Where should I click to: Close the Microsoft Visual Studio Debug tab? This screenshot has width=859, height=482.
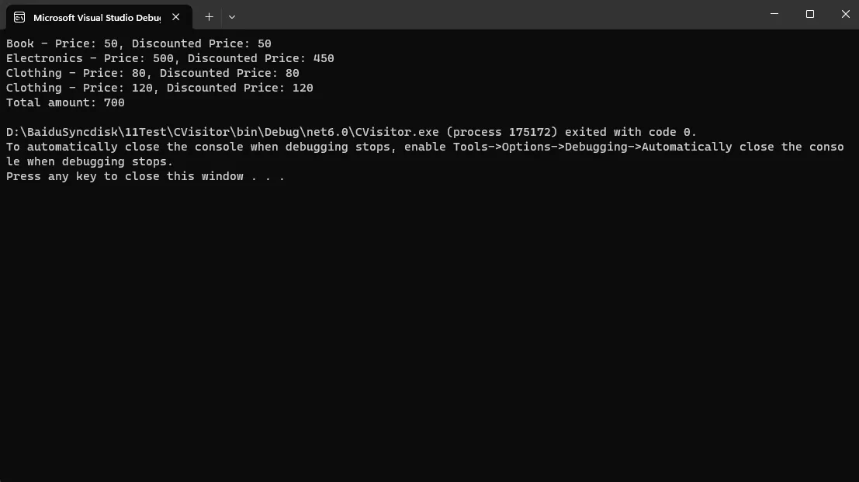pyautogui.click(x=176, y=17)
